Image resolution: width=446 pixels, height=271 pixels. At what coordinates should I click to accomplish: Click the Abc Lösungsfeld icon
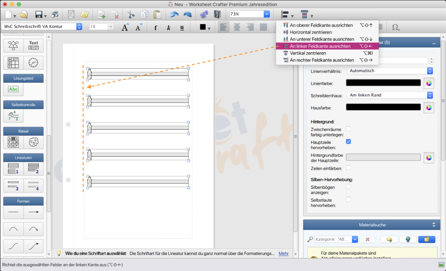pyautogui.click(x=13, y=89)
